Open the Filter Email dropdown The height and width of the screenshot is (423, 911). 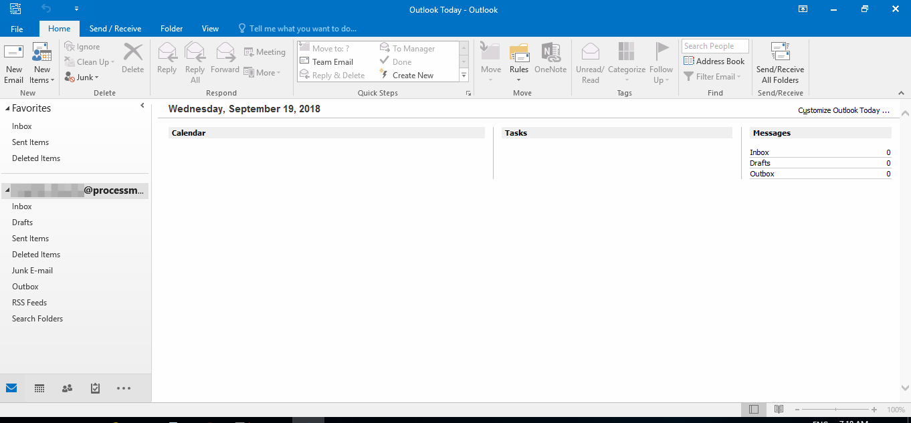coord(712,77)
